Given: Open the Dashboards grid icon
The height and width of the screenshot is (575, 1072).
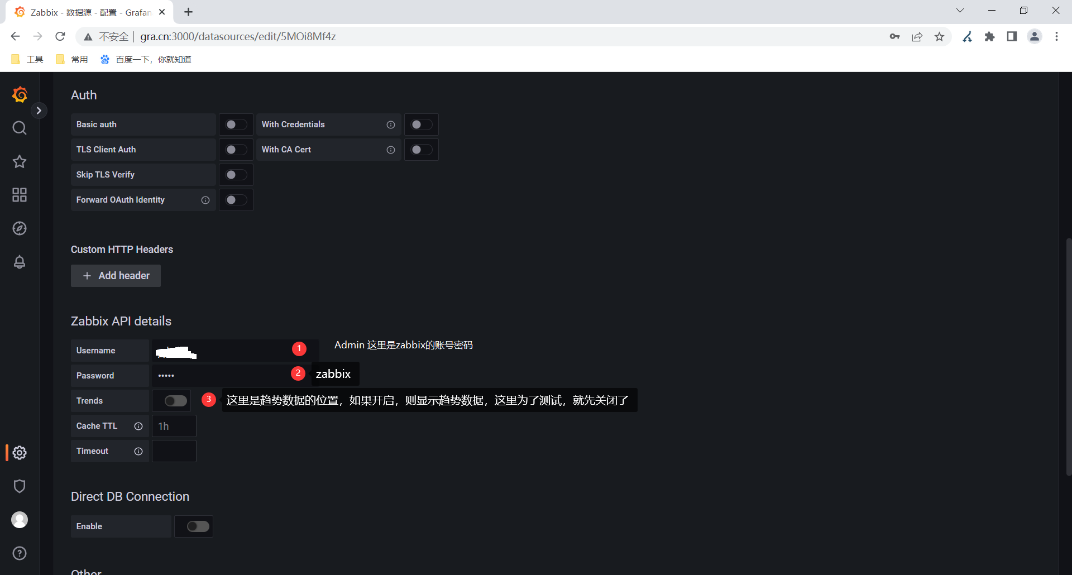Looking at the screenshot, I should 20,195.
